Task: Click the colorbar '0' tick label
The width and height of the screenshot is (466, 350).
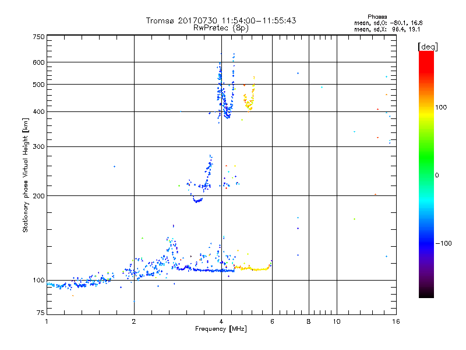Action: 437,176
